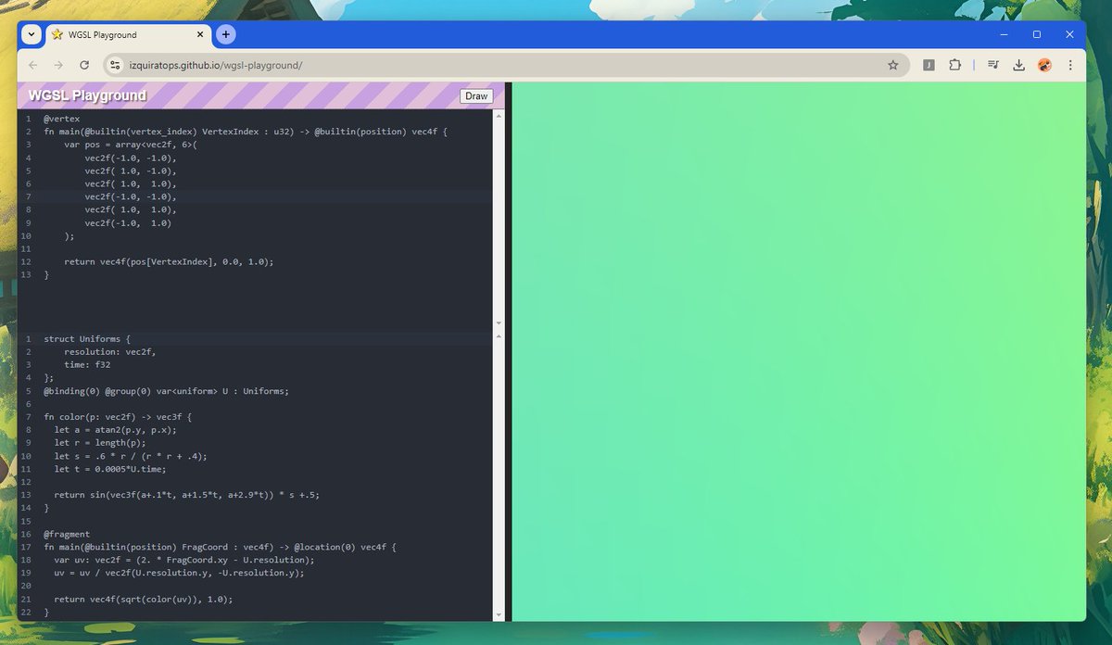Click the 'uv = uv / vec2f(' line

179,573
